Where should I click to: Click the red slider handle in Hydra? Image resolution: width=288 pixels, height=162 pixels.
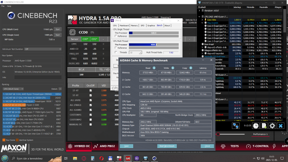(218, 134)
